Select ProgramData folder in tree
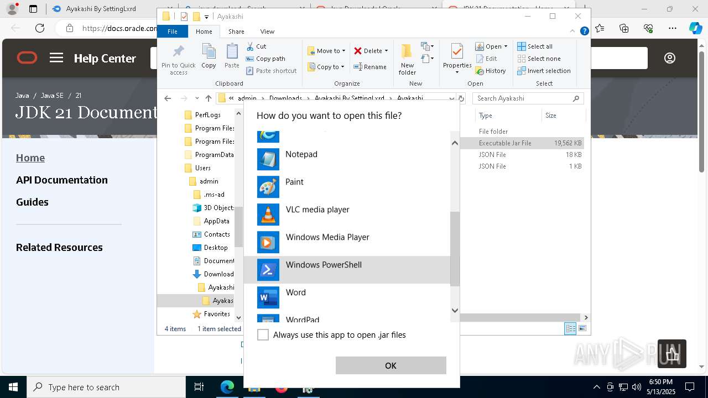 (209, 155)
